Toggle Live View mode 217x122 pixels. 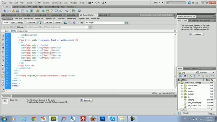[x=48, y=23]
